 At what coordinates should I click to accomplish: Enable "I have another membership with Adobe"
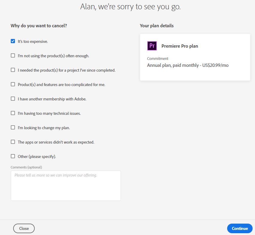[x=13, y=99]
